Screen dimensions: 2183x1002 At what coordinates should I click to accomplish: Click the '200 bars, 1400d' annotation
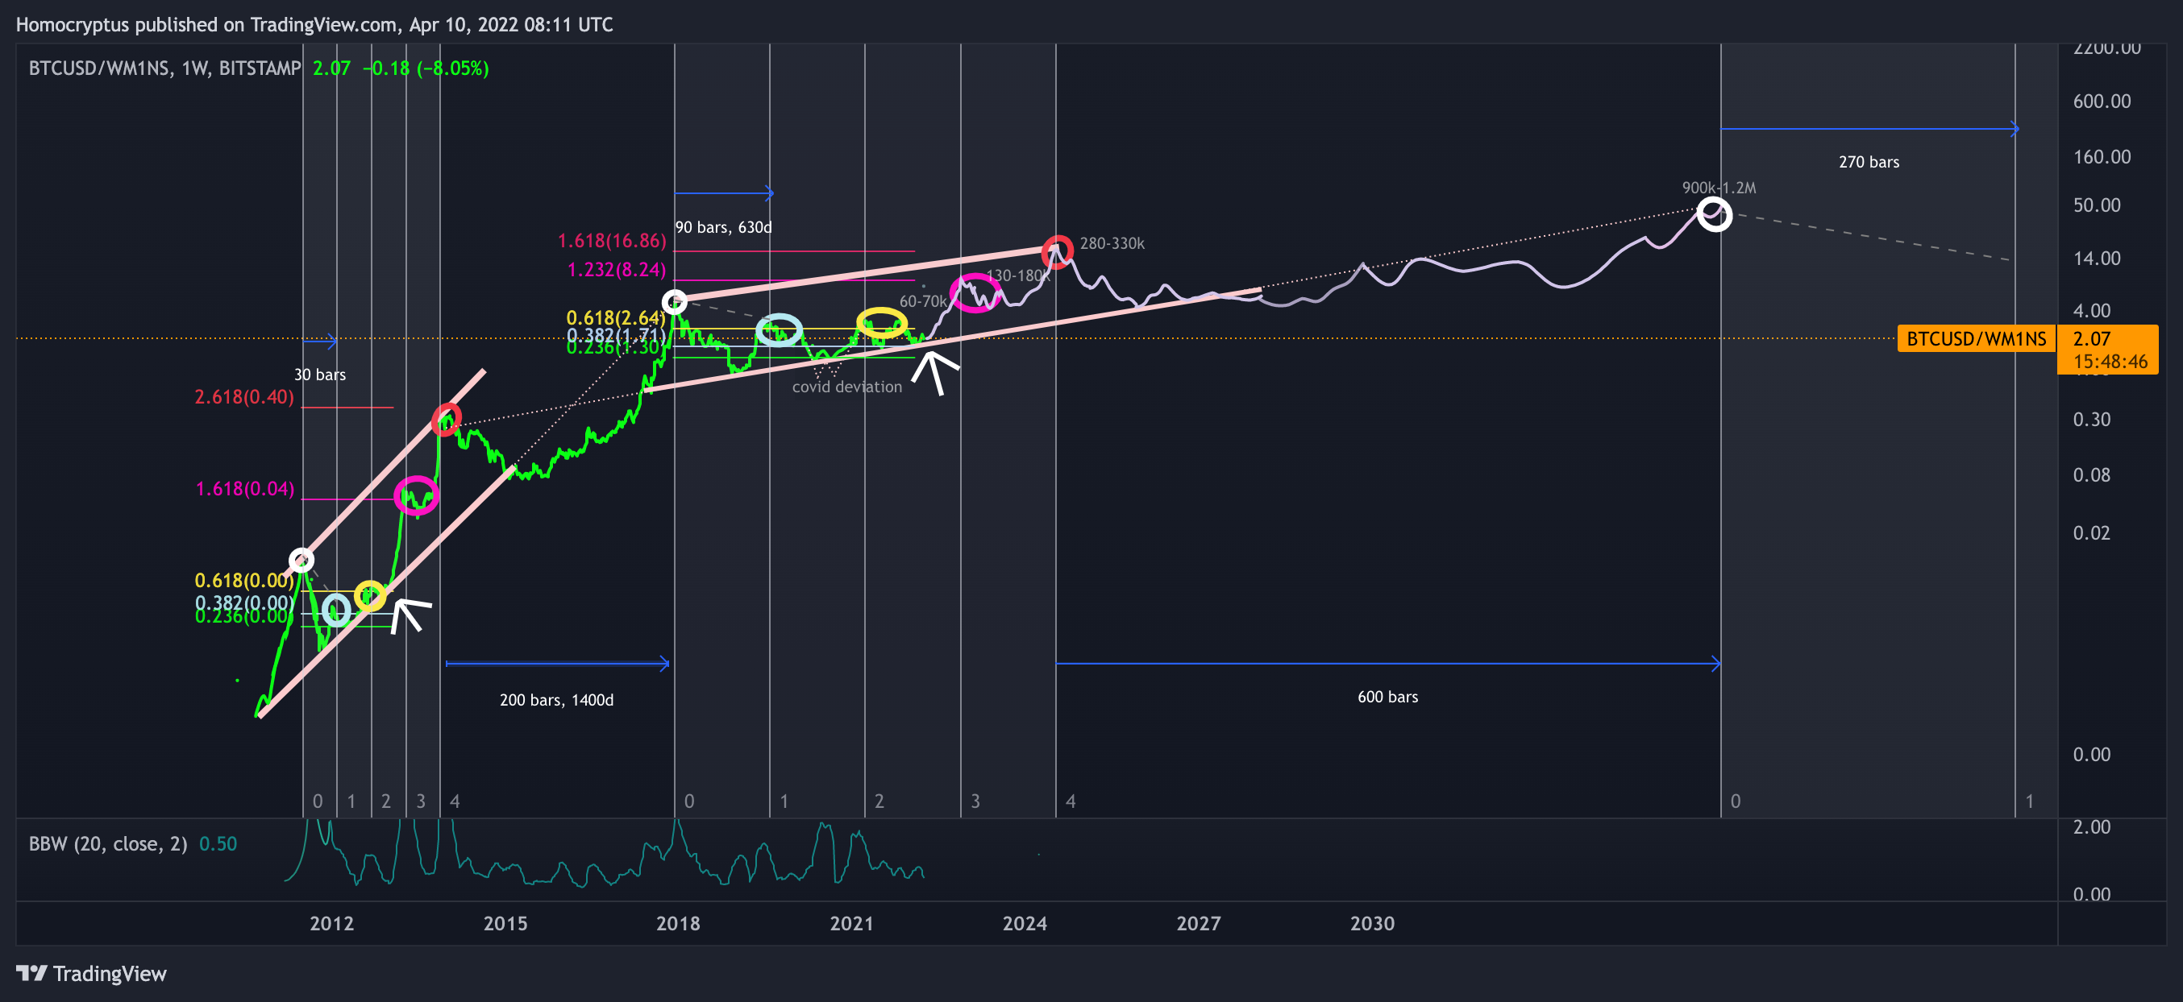pos(556,700)
